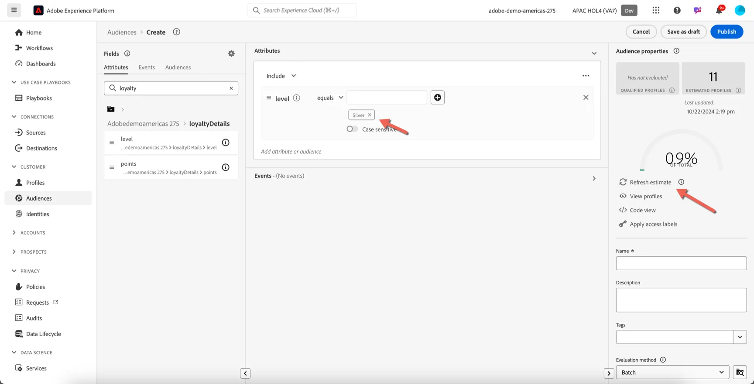The image size is (754, 384).
Task: Open the notifications bell
Action: 719,10
